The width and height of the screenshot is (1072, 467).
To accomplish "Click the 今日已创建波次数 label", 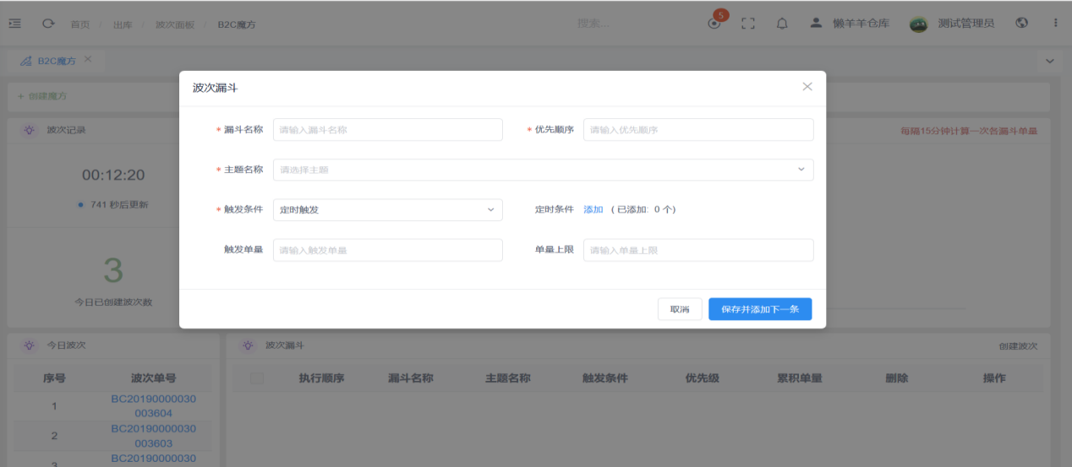I will tap(113, 301).
